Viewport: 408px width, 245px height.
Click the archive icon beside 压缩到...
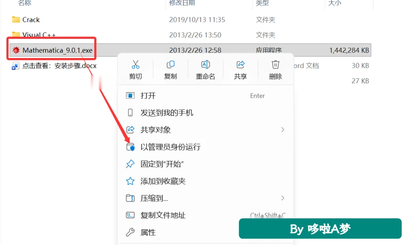(130, 198)
